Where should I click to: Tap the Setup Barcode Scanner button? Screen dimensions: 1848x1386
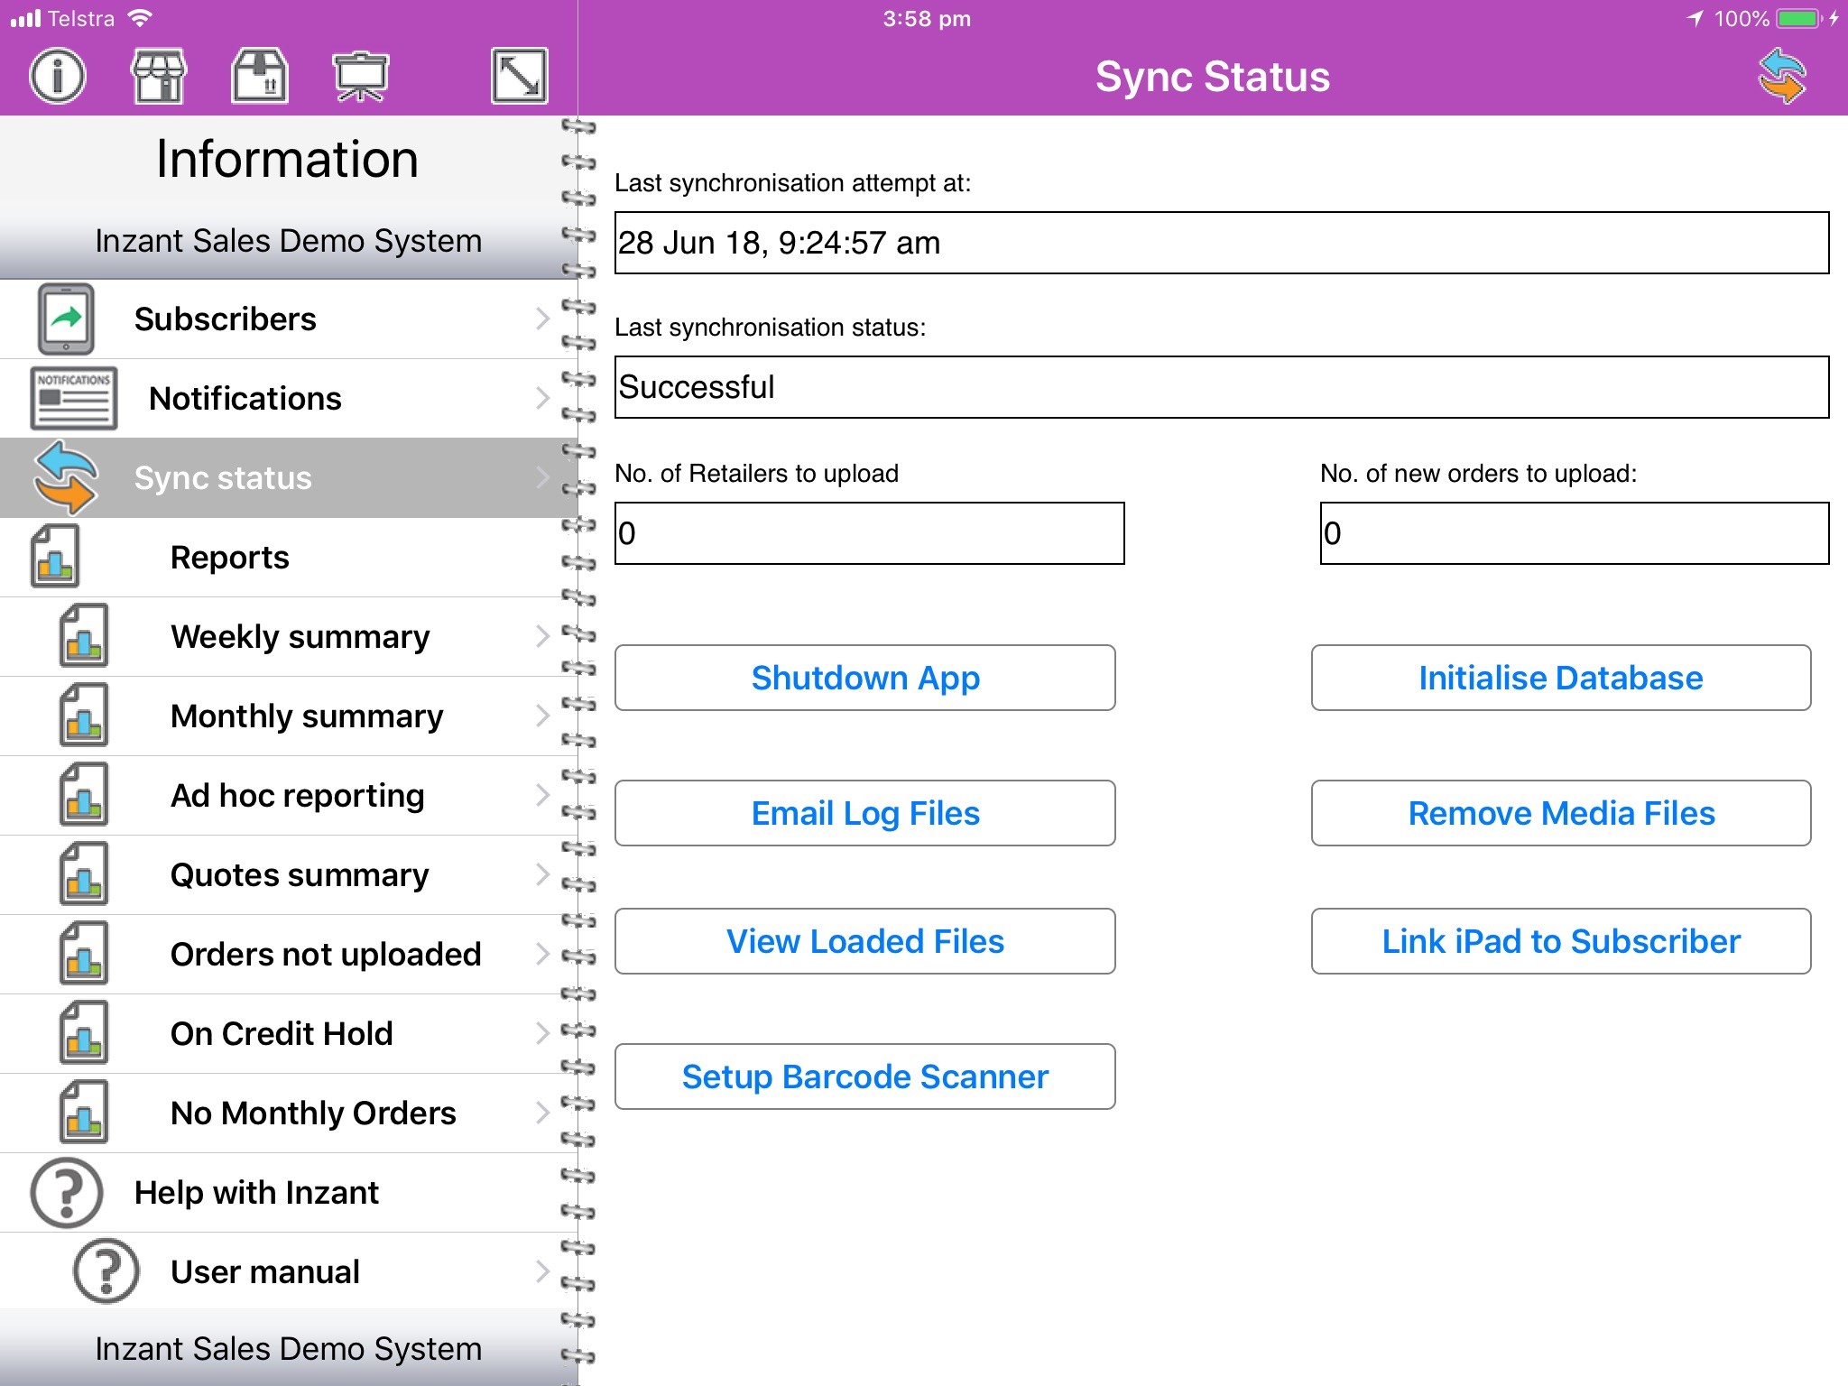[864, 1076]
